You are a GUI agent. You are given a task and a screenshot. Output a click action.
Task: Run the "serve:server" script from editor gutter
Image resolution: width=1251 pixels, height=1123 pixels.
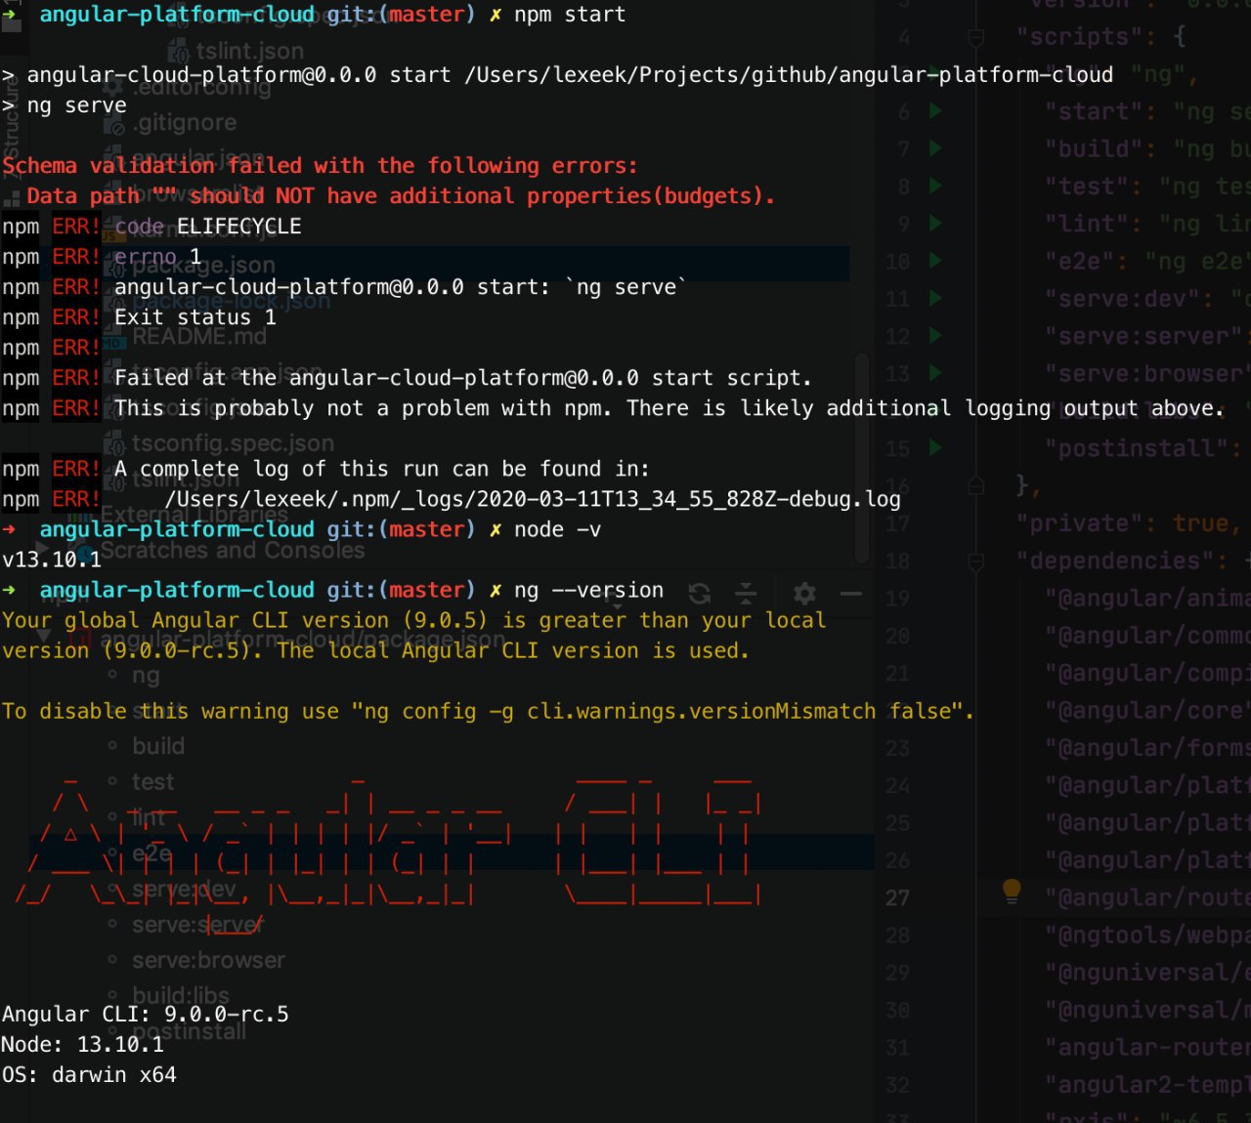pyautogui.click(x=935, y=336)
